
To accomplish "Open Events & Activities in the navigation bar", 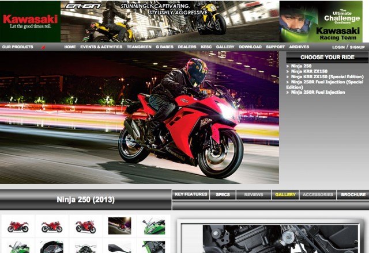I will tap(101, 47).
